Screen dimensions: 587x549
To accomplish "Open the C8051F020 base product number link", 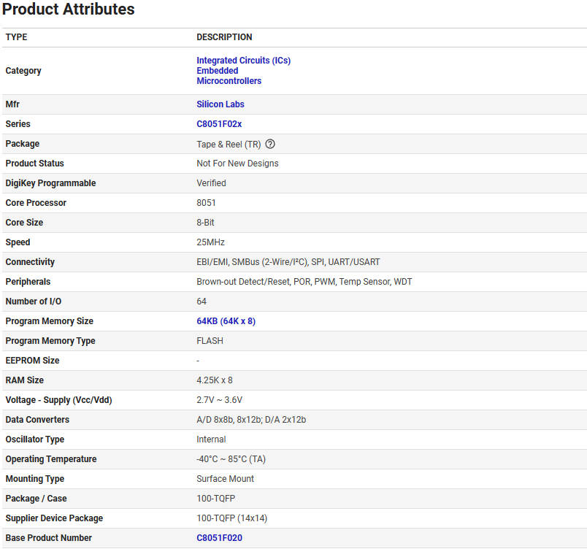I will [219, 538].
